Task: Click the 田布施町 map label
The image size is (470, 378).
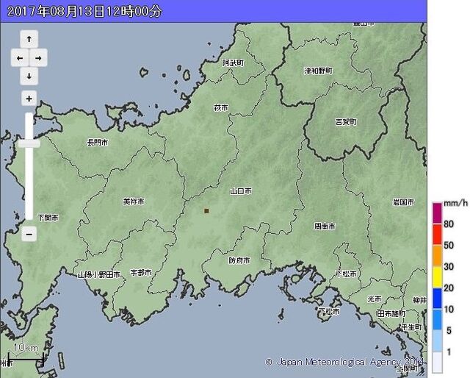Action: (x=391, y=314)
